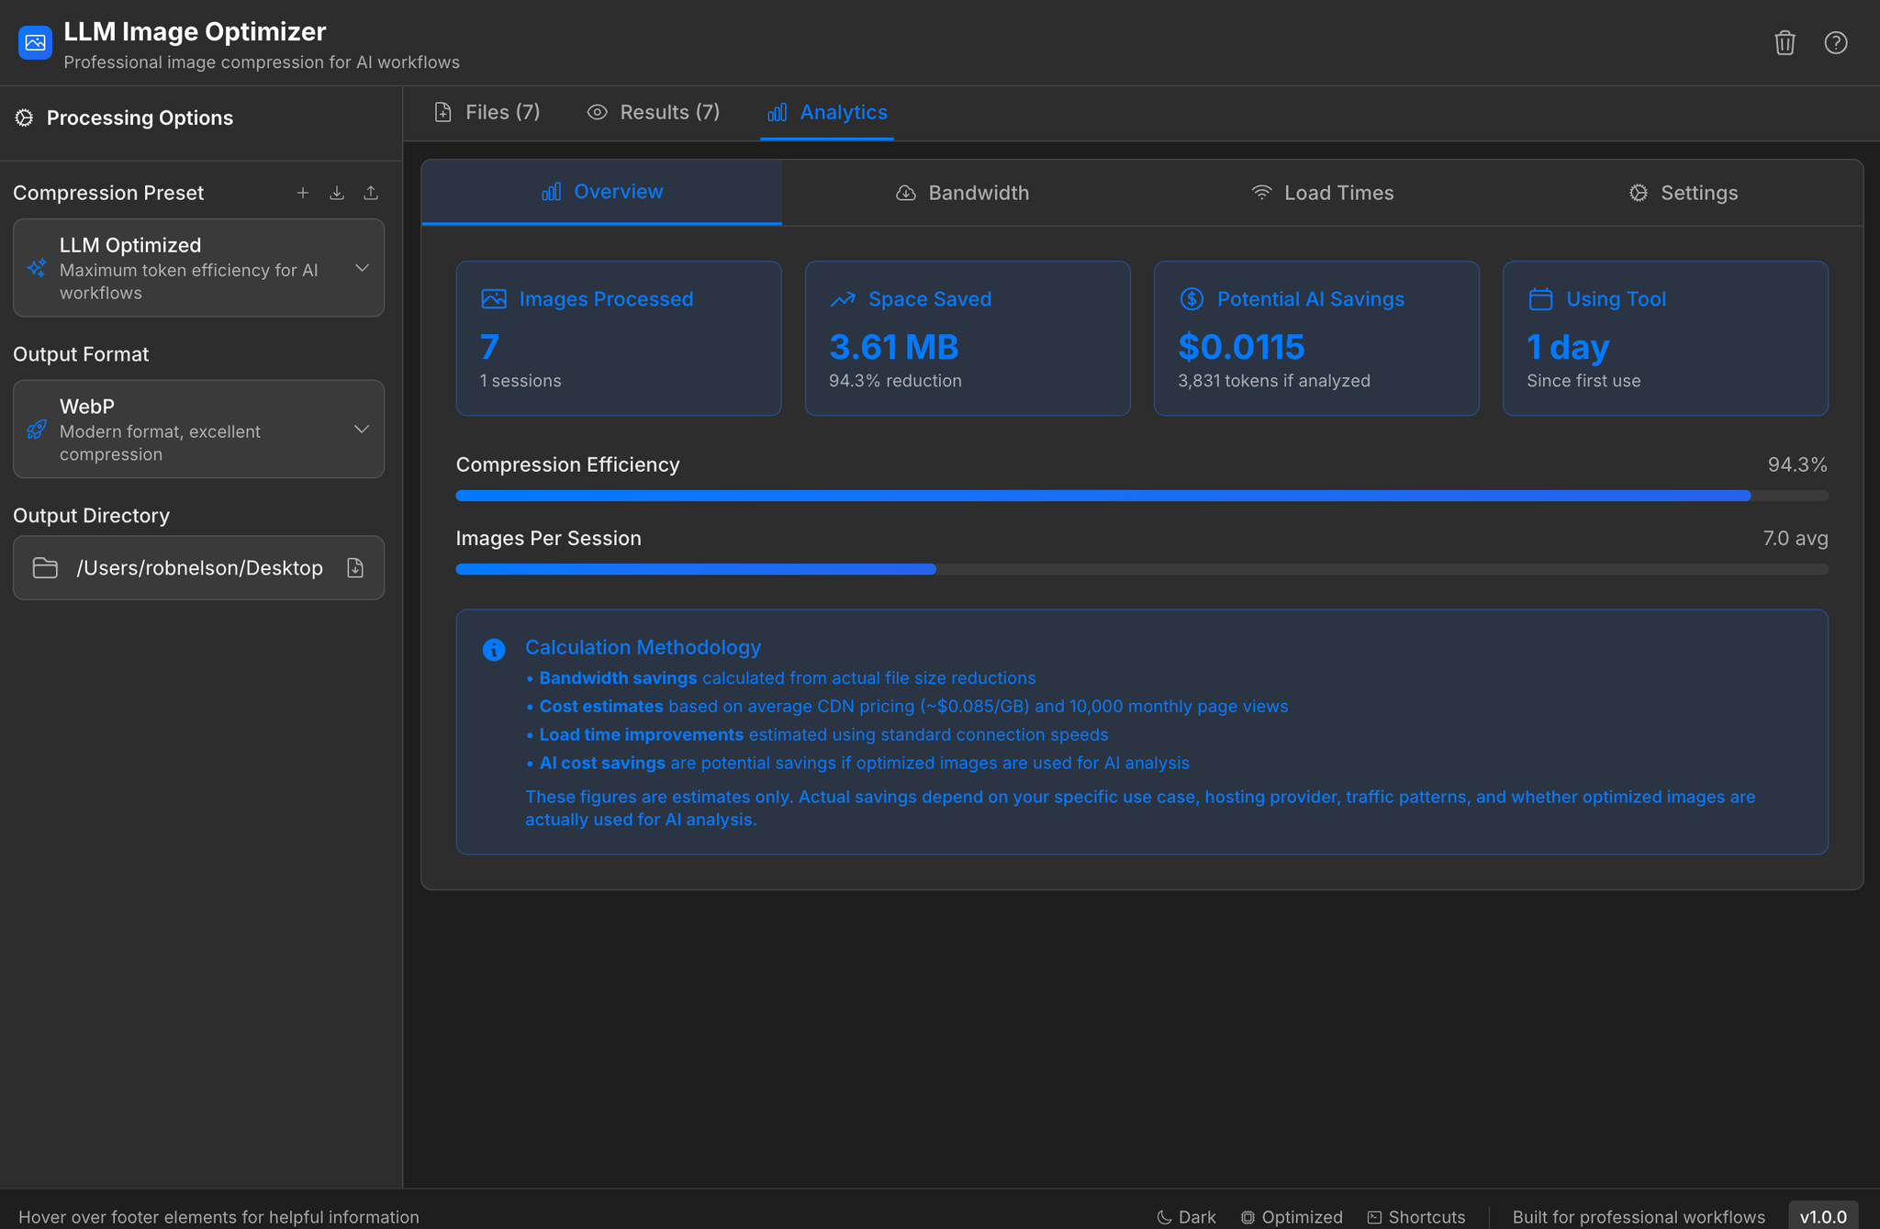Open the analytics Settings sub-tab

click(x=1684, y=193)
